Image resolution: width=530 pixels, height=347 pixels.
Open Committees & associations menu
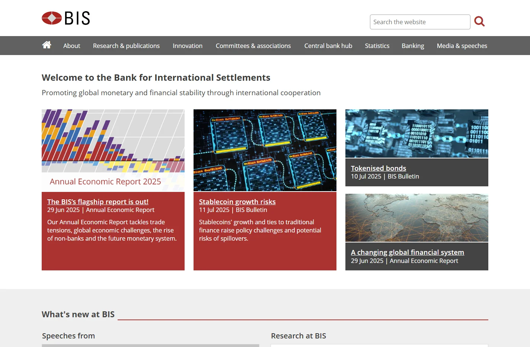pyautogui.click(x=253, y=46)
